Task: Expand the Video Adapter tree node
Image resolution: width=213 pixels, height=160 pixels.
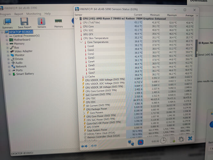Action: [x=8, y=52]
